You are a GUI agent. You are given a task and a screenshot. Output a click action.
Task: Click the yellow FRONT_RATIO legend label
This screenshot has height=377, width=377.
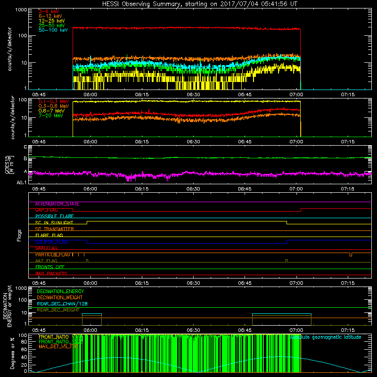[54, 337]
